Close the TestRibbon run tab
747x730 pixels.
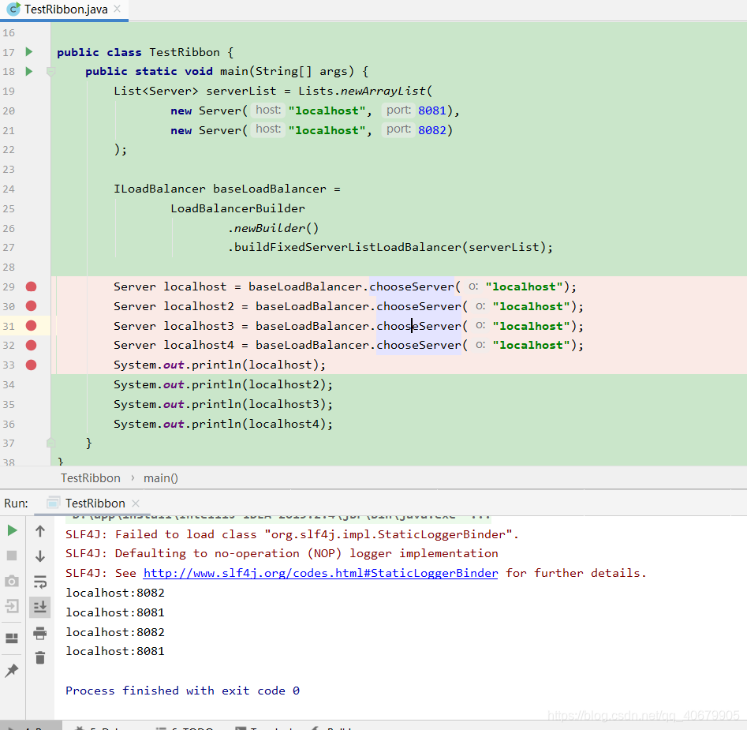pyautogui.click(x=136, y=504)
